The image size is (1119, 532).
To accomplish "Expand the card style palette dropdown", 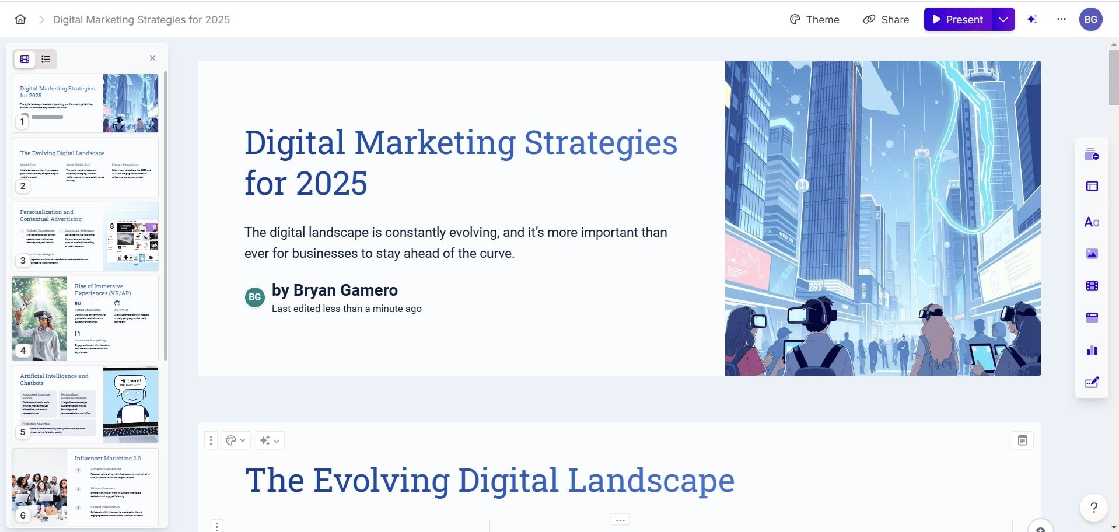I will click(x=236, y=440).
